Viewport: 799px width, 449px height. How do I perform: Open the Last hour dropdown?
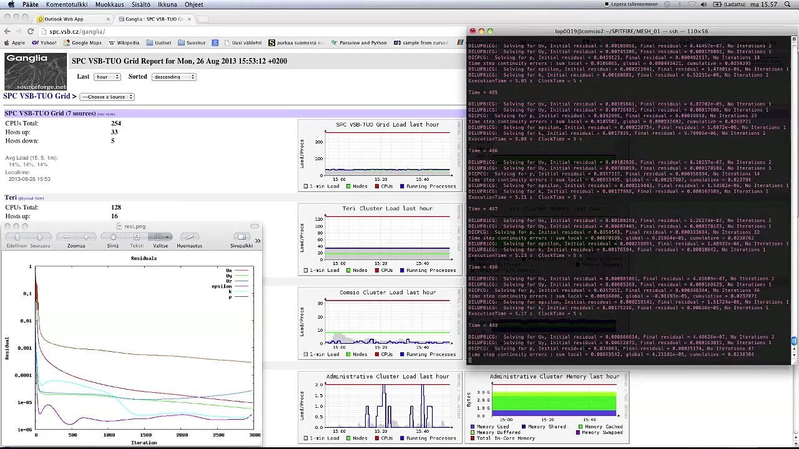[x=107, y=77]
